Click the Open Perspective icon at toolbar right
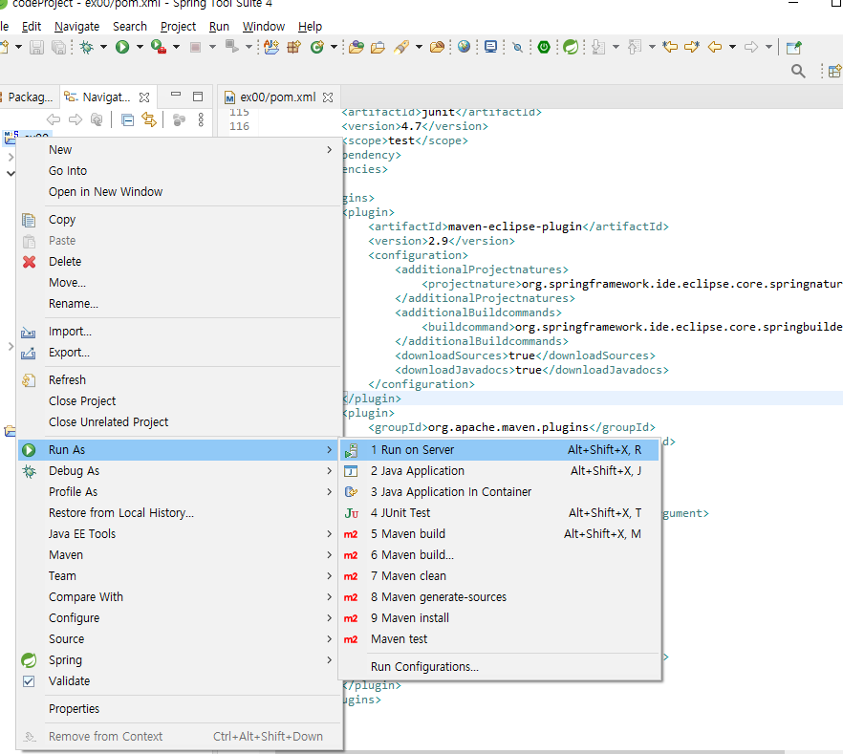 tap(835, 71)
